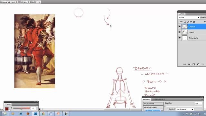
Task: Select the highlighted Shape Dynamics row label
Action: pos(153,111)
